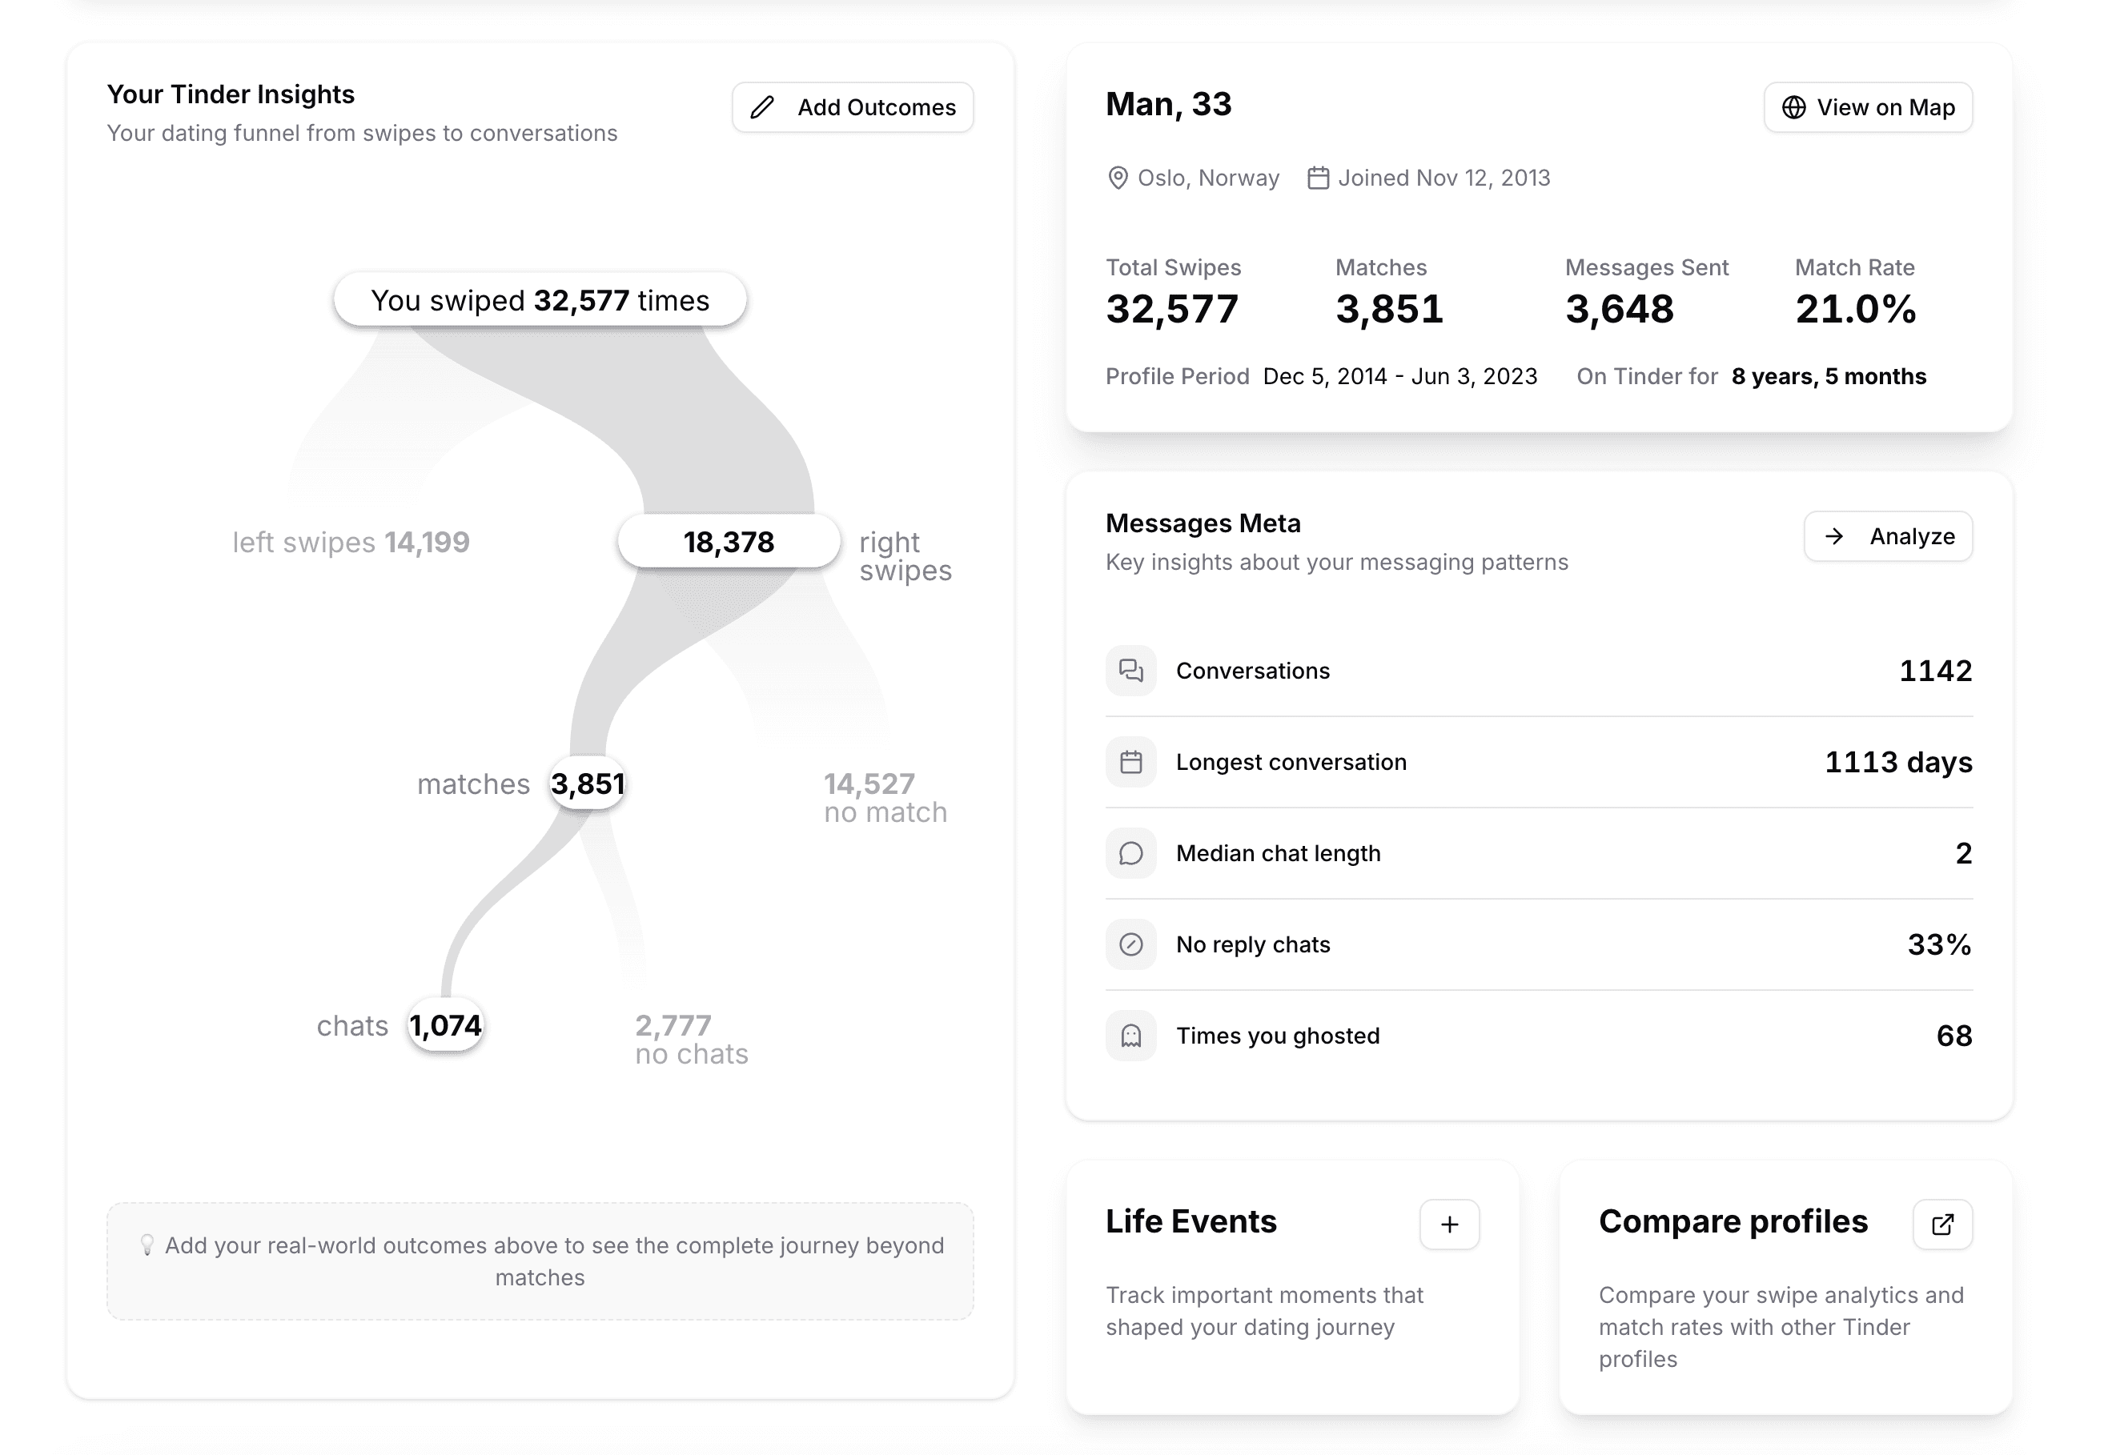This screenshot has width=2104, height=1455.
Task: Click the View on Map button
Action: click(1868, 106)
